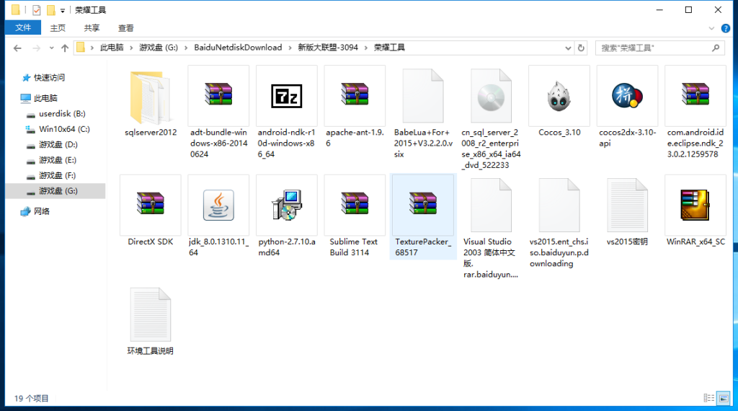The height and width of the screenshot is (411, 738).
Task: Expand chevron after 新版大联盟-3094 breadcrumb
Action: tap(365, 48)
